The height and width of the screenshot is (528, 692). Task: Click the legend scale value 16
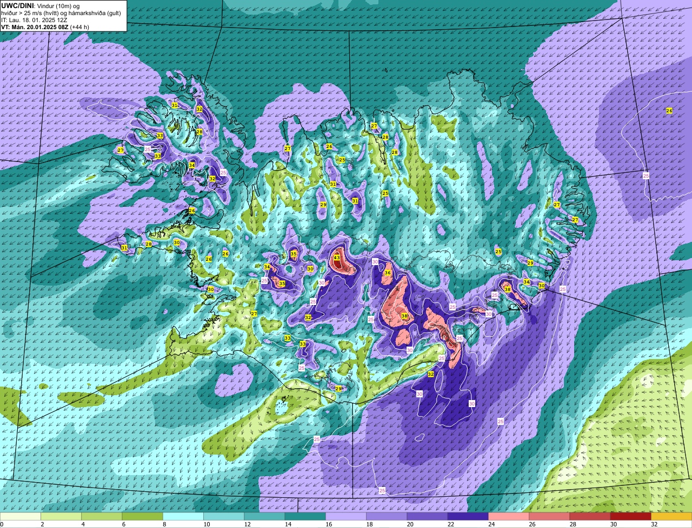click(328, 524)
